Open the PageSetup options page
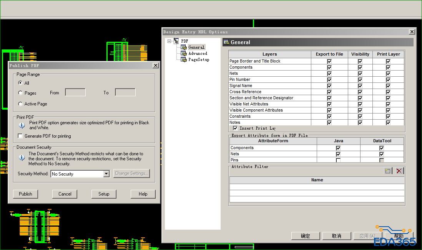The image size is (422, 250). pyautogui.click(x=198, y=60)
